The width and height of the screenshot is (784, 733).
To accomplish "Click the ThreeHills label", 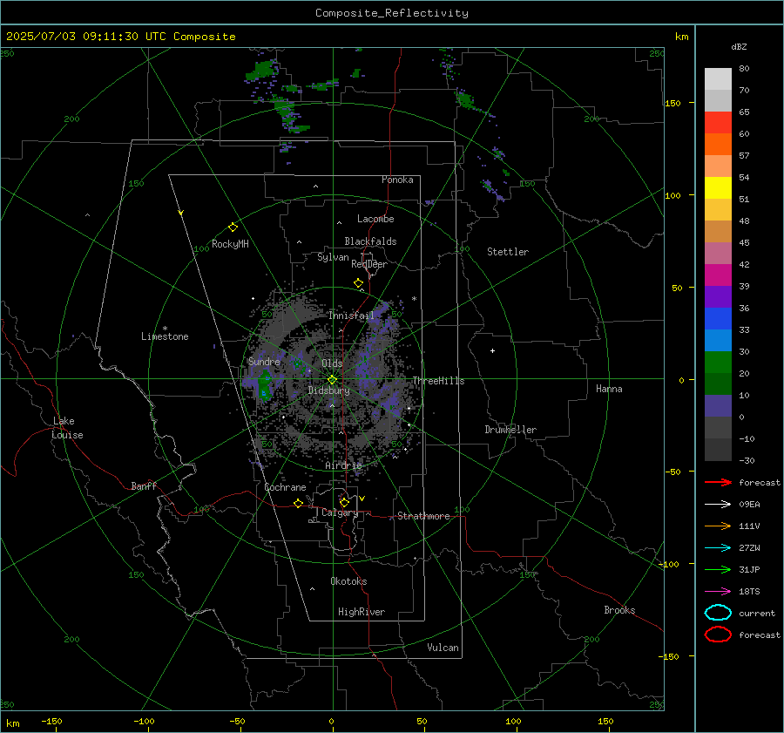I will (438, 381).
